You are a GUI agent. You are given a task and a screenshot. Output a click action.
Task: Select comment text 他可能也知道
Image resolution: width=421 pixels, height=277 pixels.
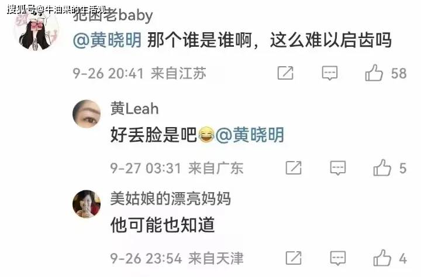pyautogui.click(x=163, y=225)
